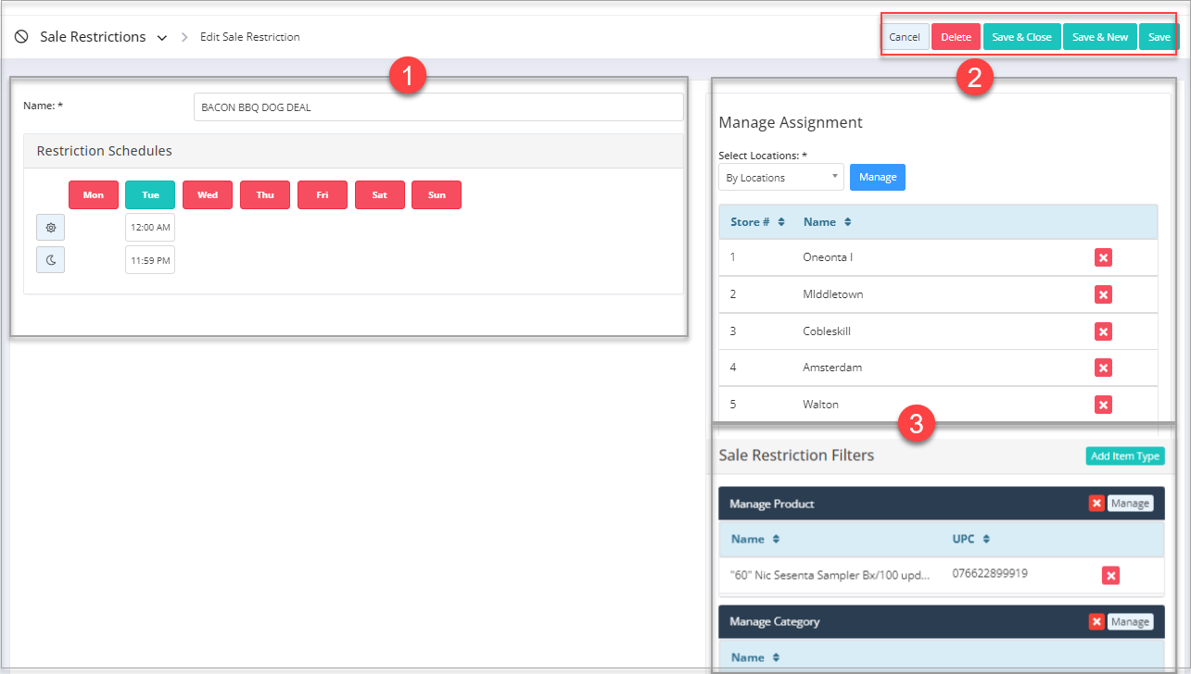The width and height of the screenshot is (1191, 674).
Task: Toggle the Mon schedule day
Action: [x=94, y=195]
